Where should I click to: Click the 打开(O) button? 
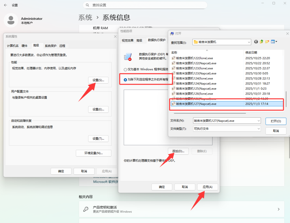(276, 121)
